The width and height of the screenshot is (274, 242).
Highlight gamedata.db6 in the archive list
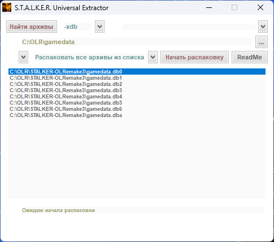point(137,109)
